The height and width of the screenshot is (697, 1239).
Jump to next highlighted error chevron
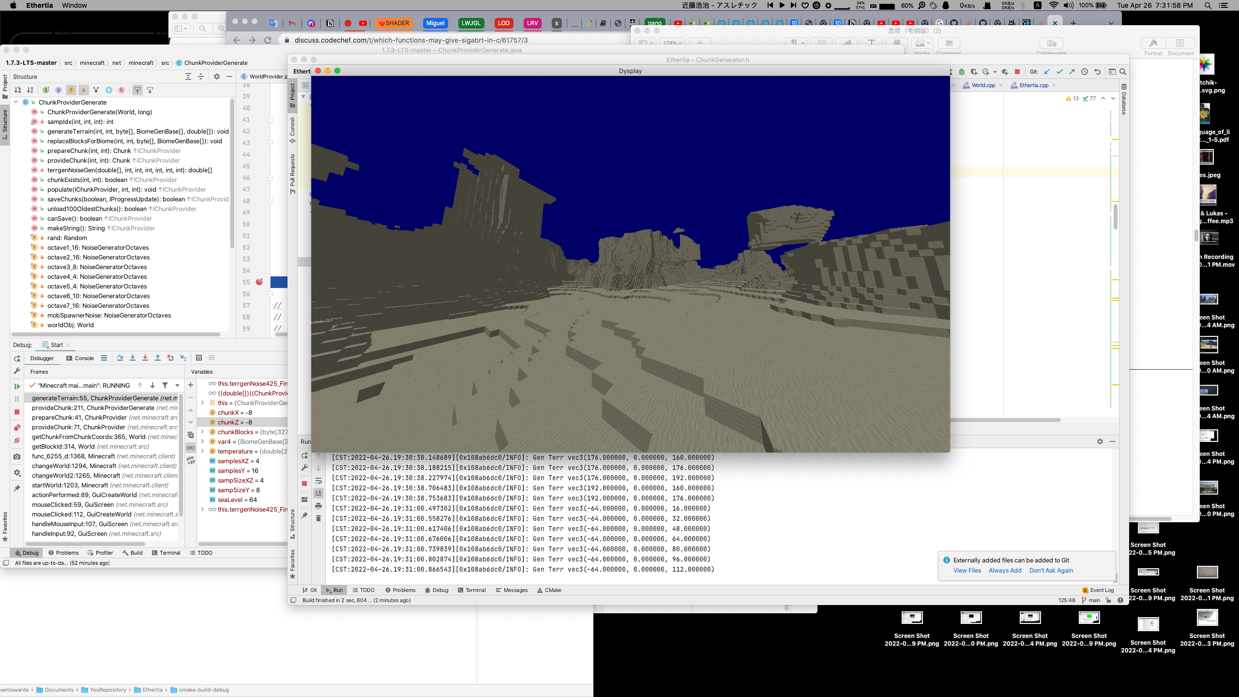[1113, 98]
